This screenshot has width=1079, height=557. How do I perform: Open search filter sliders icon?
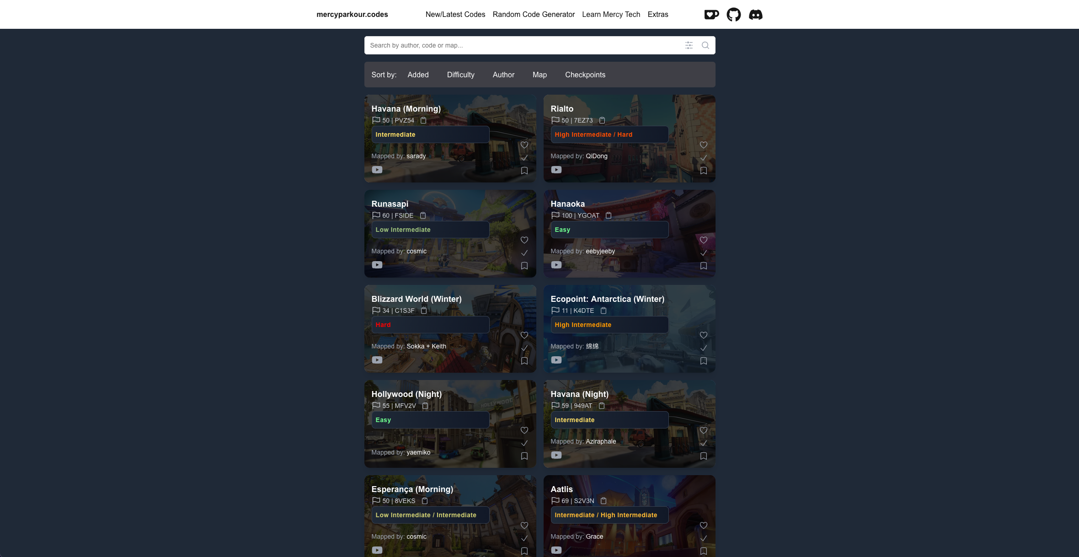(689, 45)
